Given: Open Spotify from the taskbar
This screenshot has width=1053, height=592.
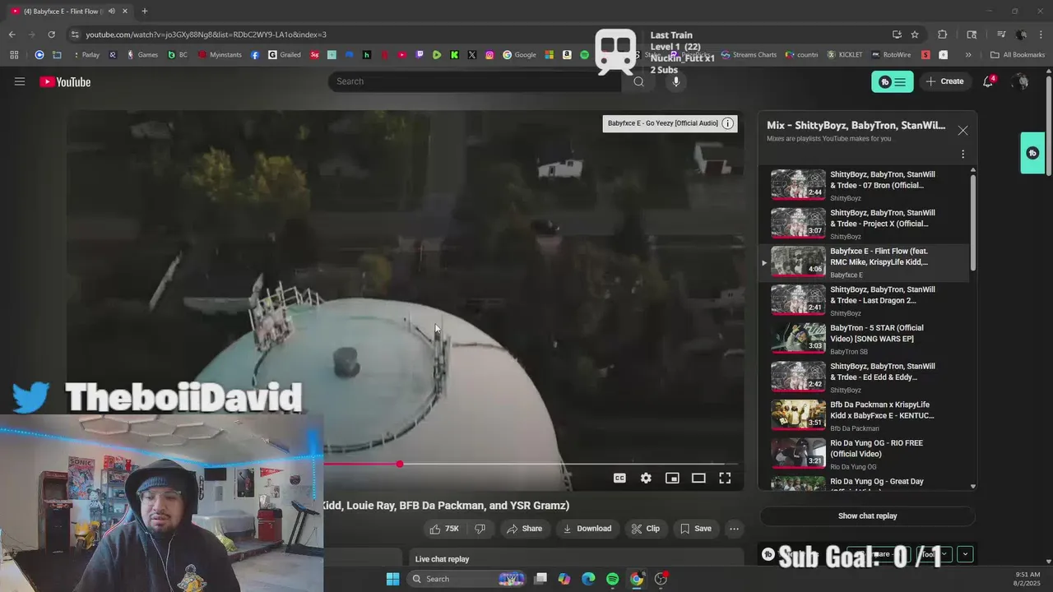Looking at the screenshot, I should [x=612, y=579].
